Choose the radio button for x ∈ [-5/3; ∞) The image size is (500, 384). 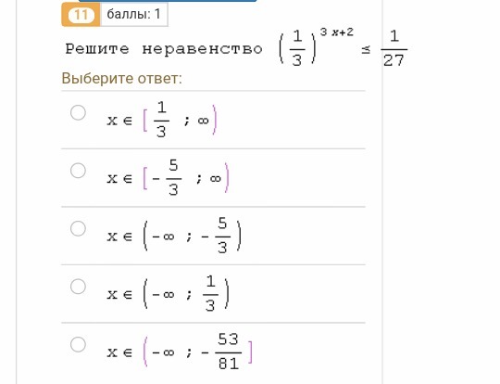pos(78,171)
